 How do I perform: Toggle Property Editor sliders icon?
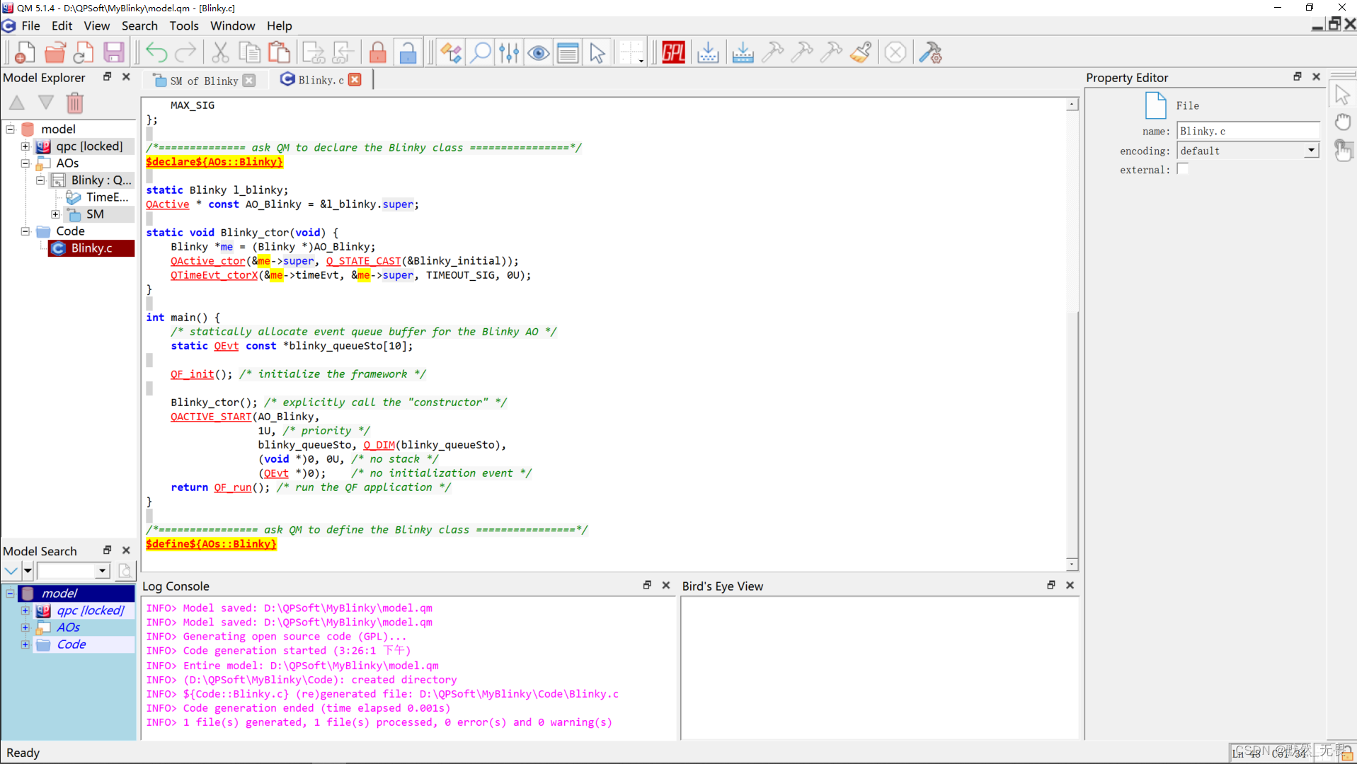point(509,53)
